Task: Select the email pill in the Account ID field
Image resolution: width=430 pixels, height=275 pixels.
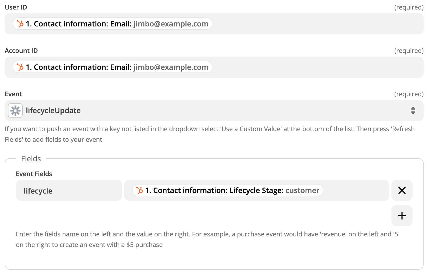Action: click(x=112, y=67)
